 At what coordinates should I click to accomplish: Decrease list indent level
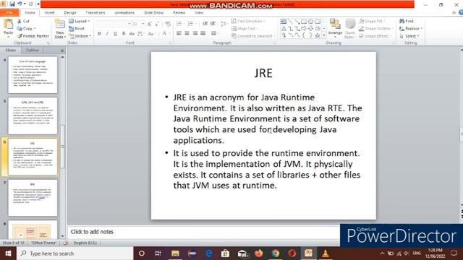205,24
